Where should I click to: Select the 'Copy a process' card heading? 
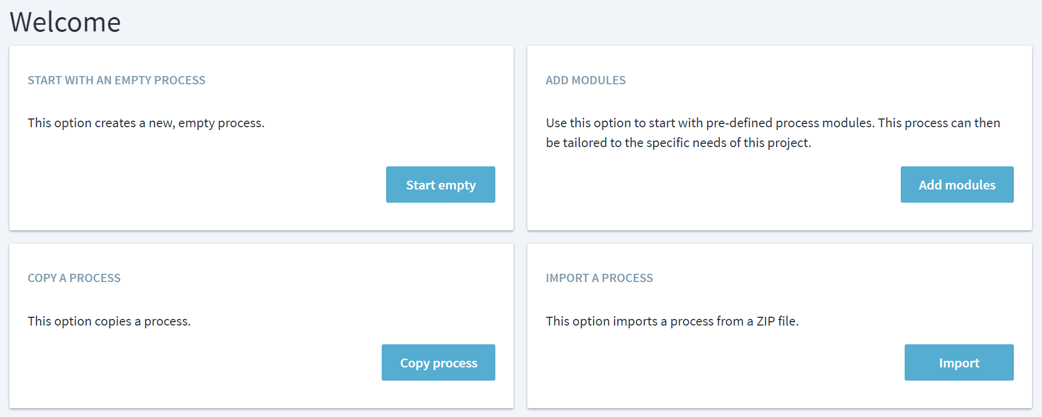(x=74, y=278)
